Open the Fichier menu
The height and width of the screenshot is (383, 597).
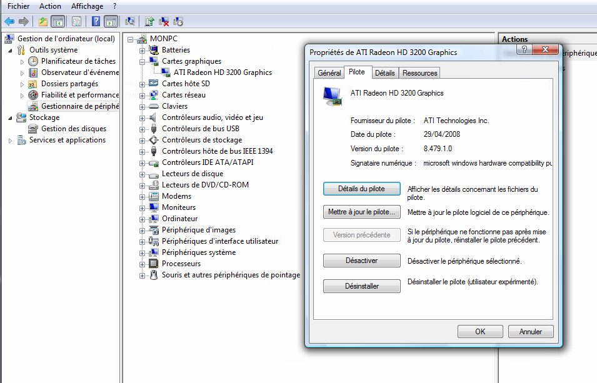(x=18, y=6)
